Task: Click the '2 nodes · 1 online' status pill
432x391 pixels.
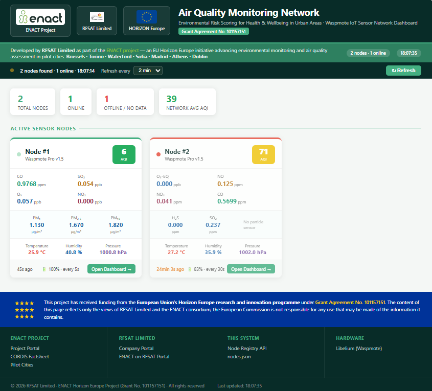Action: [x=368, y=53]
